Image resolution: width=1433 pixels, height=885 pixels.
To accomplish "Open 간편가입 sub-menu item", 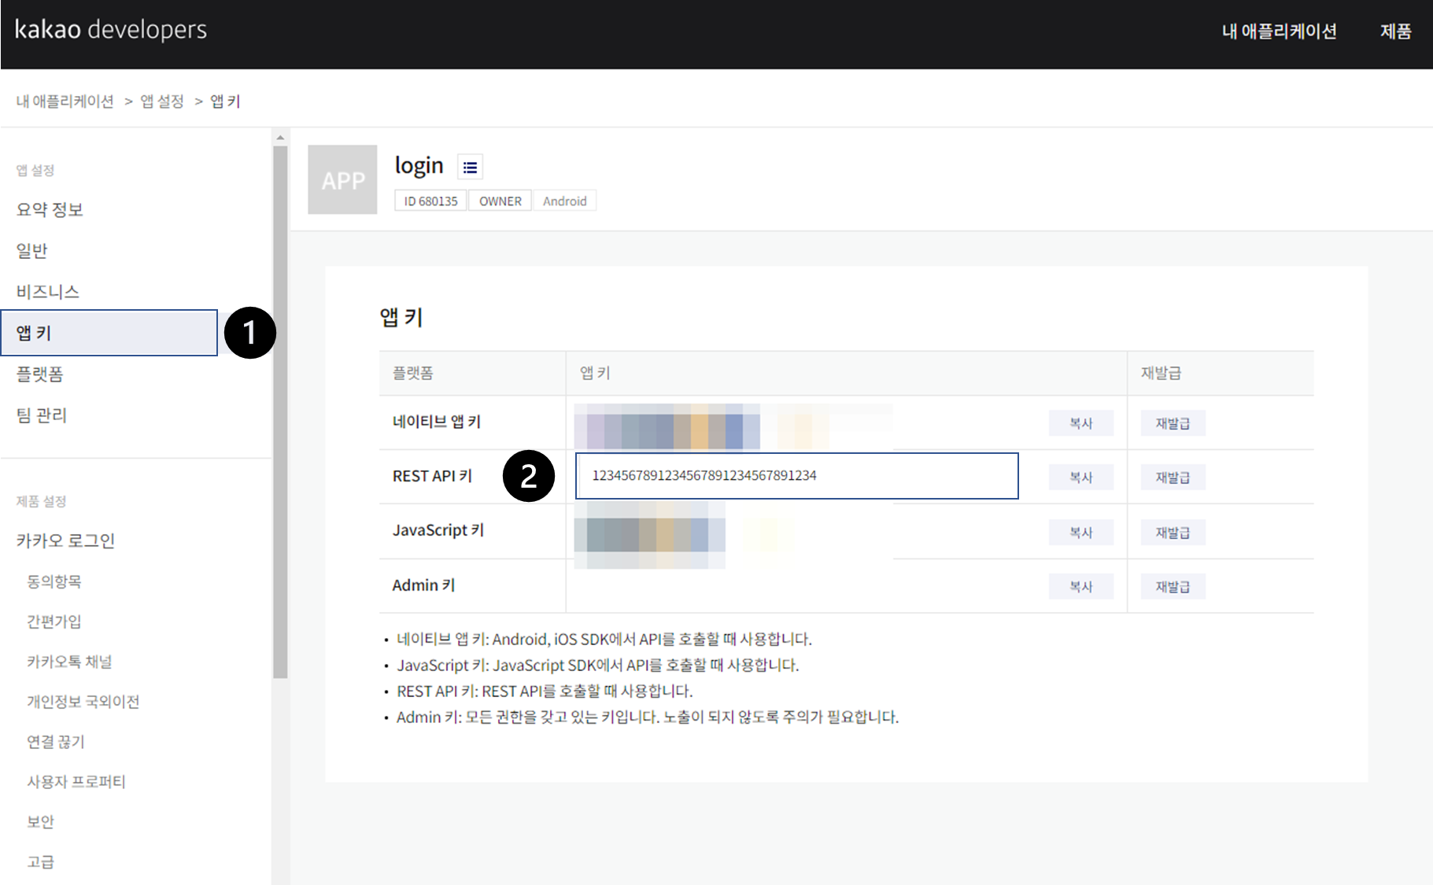I will (x=54, y=621).
